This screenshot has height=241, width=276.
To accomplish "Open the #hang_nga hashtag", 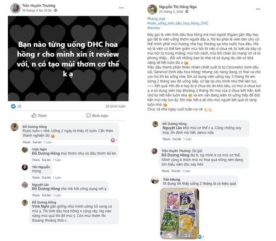I will point(158,18).
